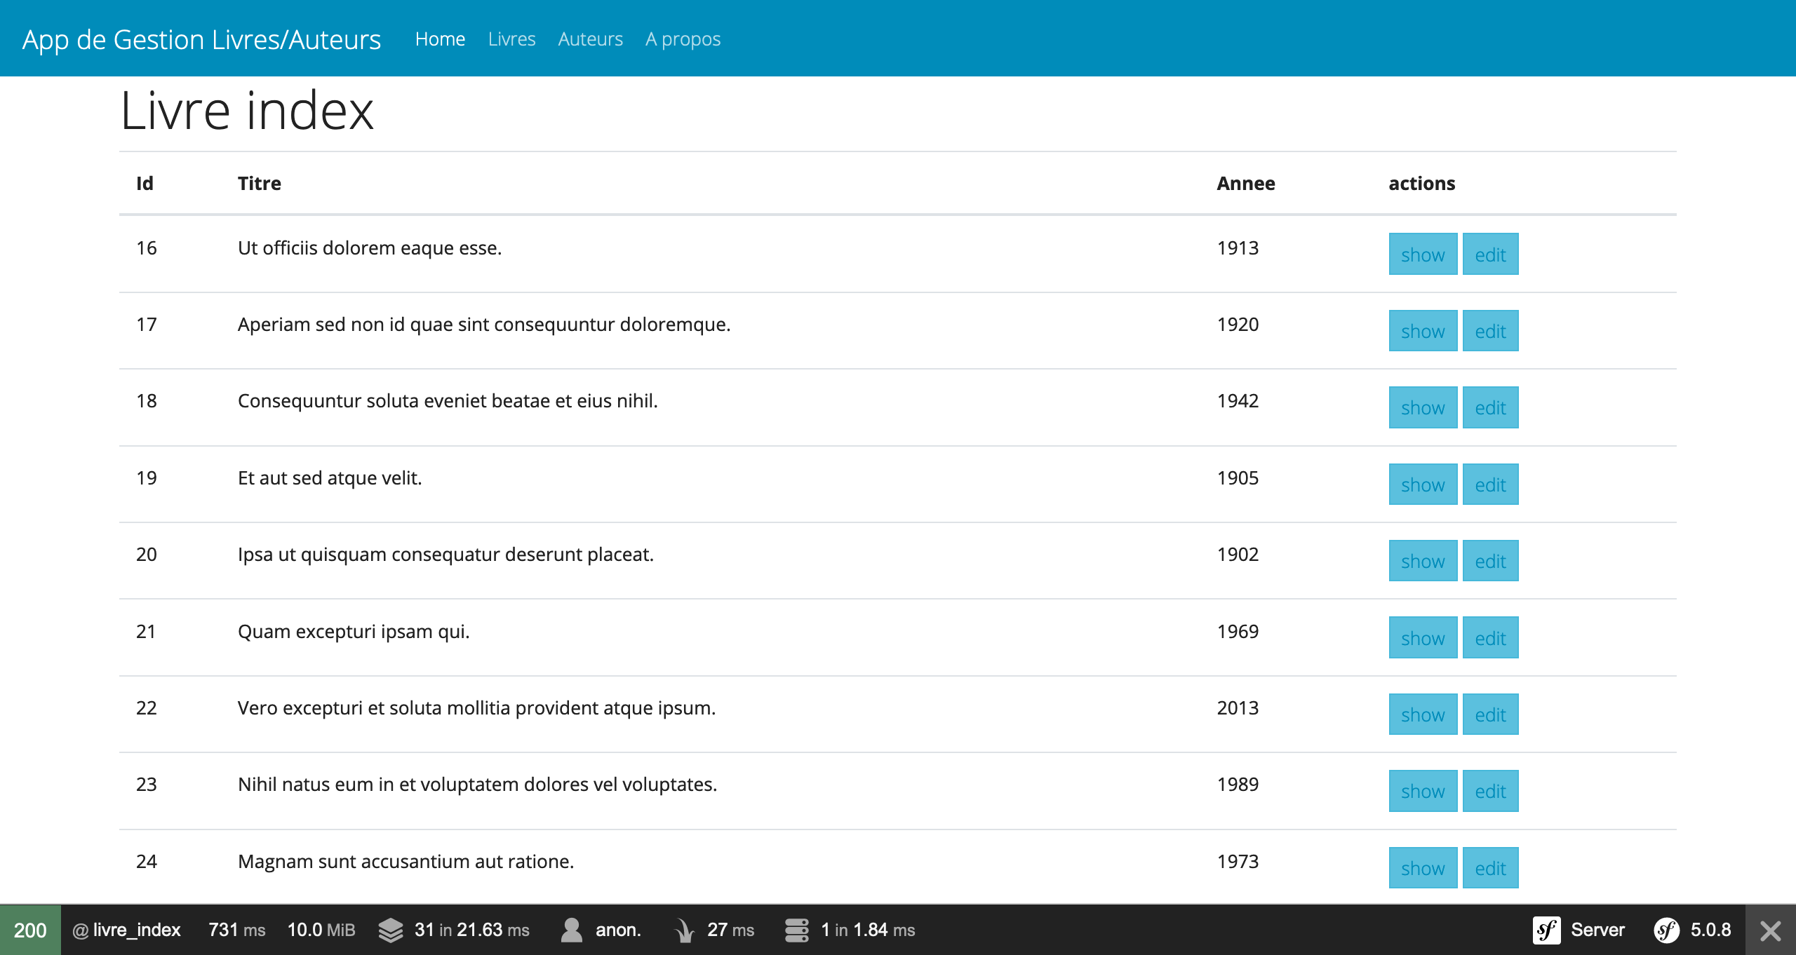Click year value 1942
Image resolution: width=1796 pixels, height=955 pixels.
1238,401
